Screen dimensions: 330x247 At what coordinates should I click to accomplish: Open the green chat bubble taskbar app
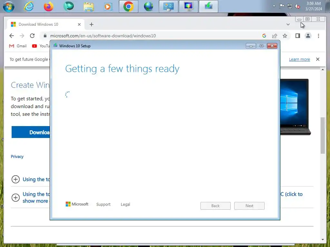(x=69, y=6)
